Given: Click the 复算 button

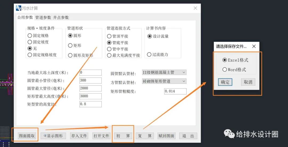Looking at the screenshot, I should click(145, 136).
